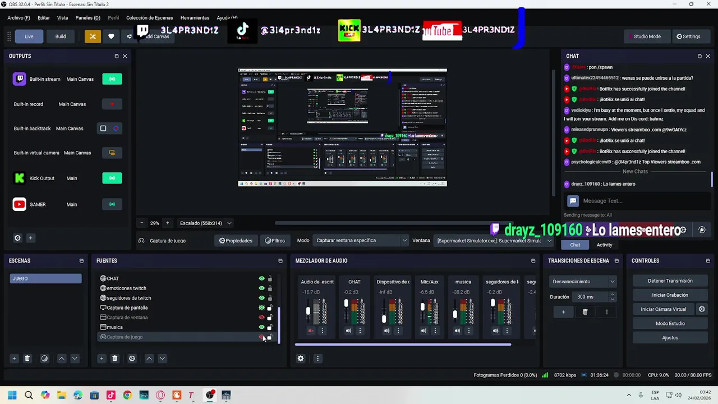The image size is (718, 404).
Task: Remove selected source with trash icon in Fuentes
Action: coord(114,359)
